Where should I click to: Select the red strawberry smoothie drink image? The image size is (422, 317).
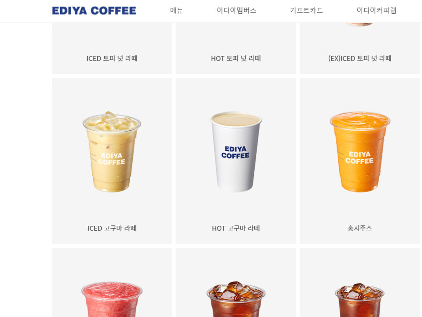point(112,299)
